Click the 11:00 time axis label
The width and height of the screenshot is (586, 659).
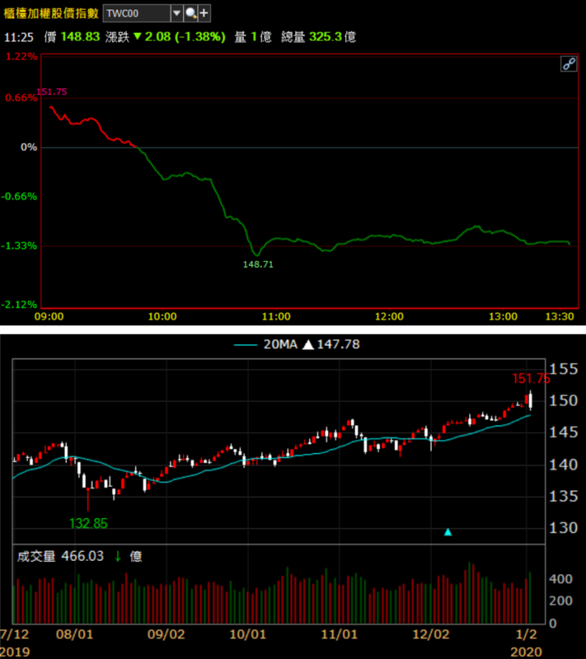tap(276, 317)
